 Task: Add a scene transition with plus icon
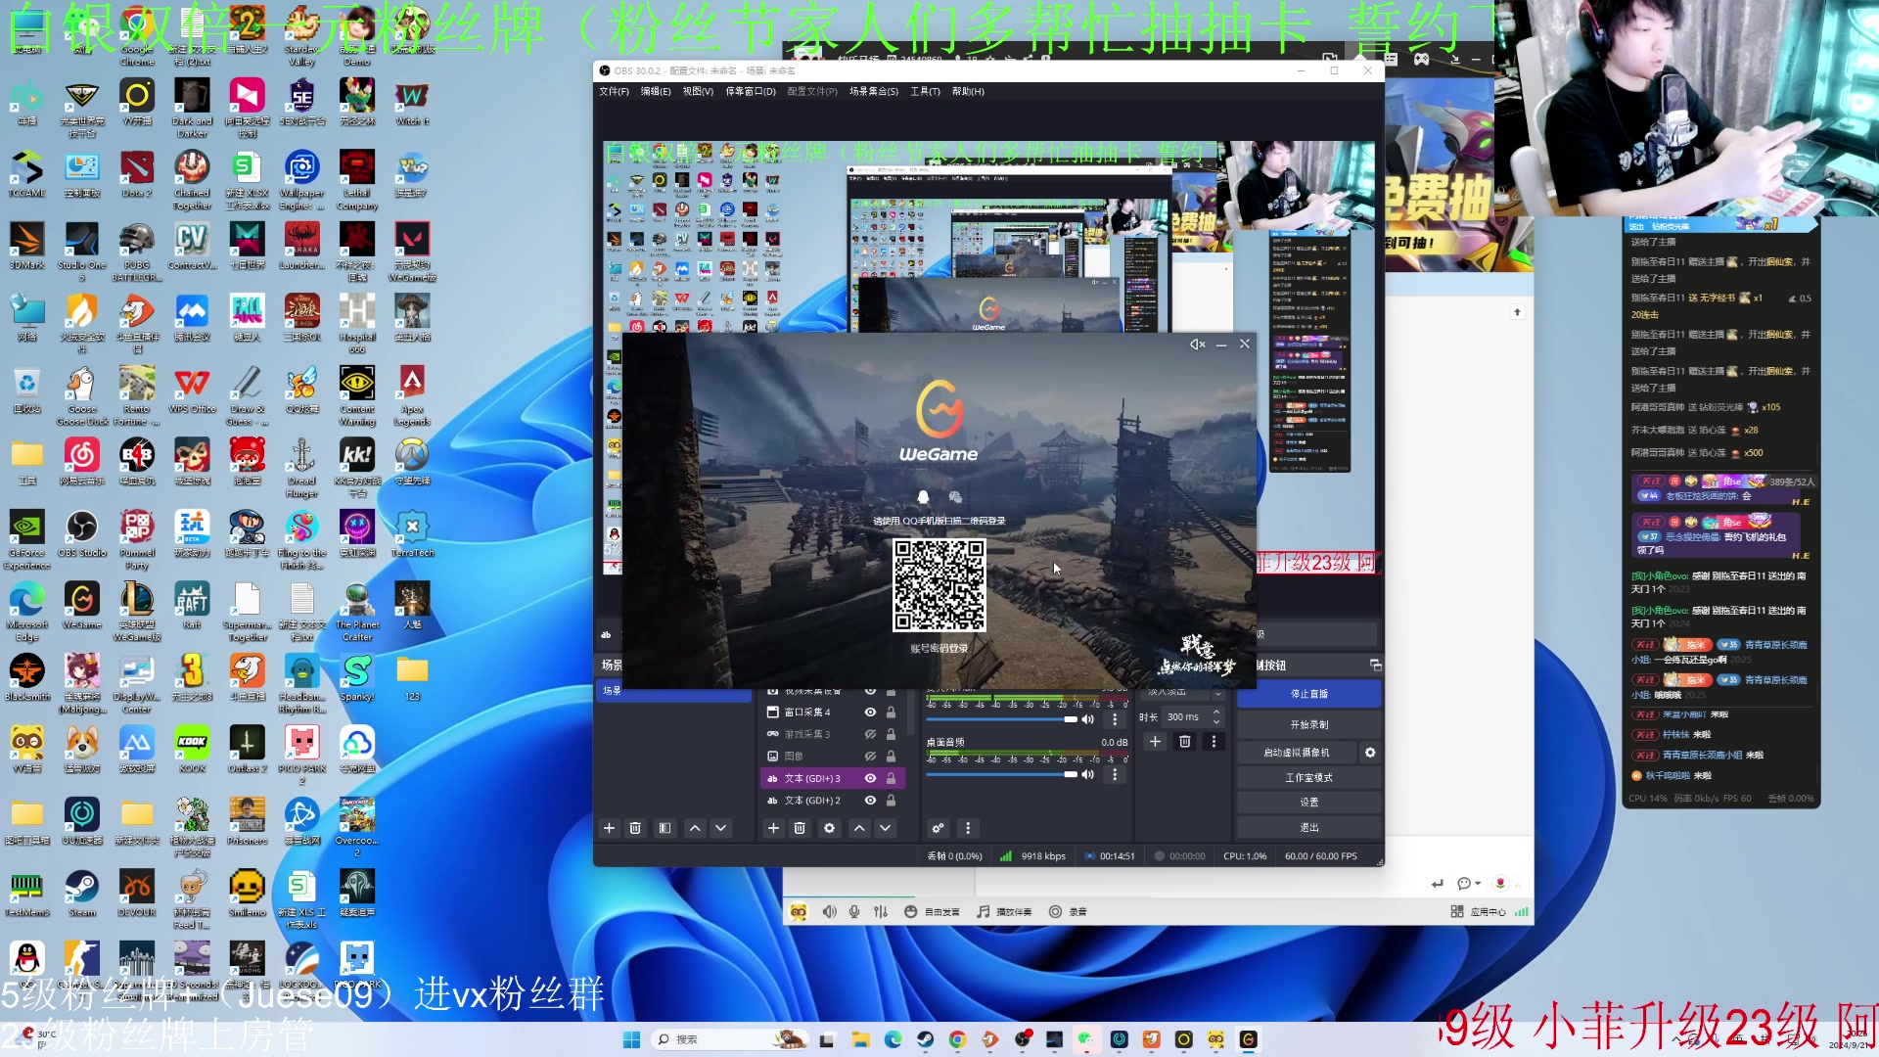pyautogui.click(x=1155, y=742)
